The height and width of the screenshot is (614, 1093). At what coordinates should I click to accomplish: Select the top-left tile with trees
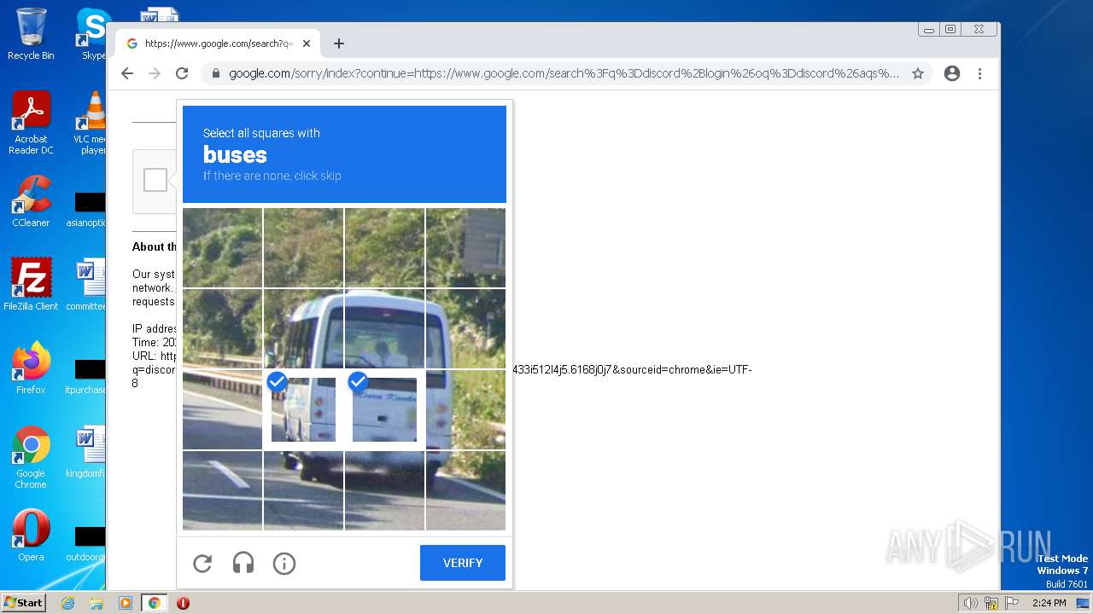point(222,247)
